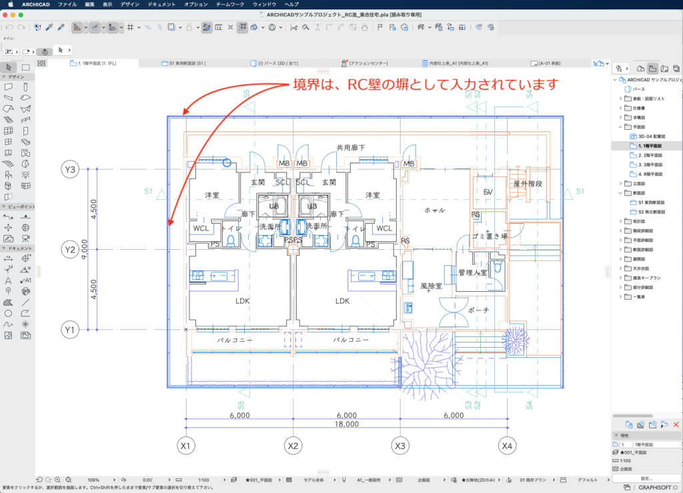Select the Hotspot tool

click(x=26, y=324)
